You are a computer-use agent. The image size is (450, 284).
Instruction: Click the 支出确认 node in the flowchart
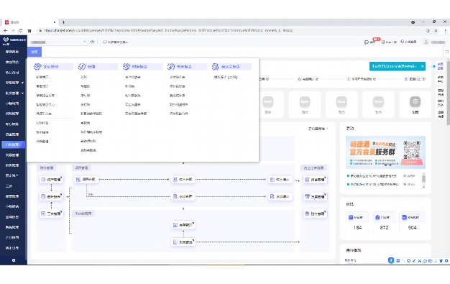[280, 196]
